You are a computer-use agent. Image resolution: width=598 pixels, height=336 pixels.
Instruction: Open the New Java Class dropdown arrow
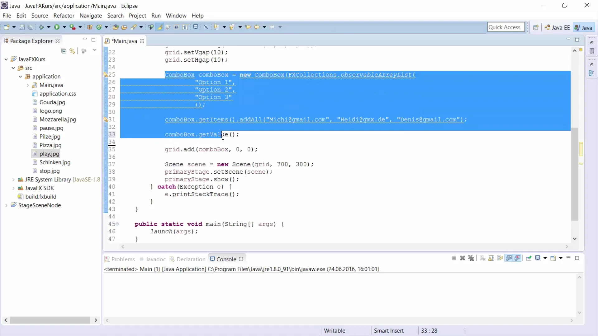tap(106, 27)
